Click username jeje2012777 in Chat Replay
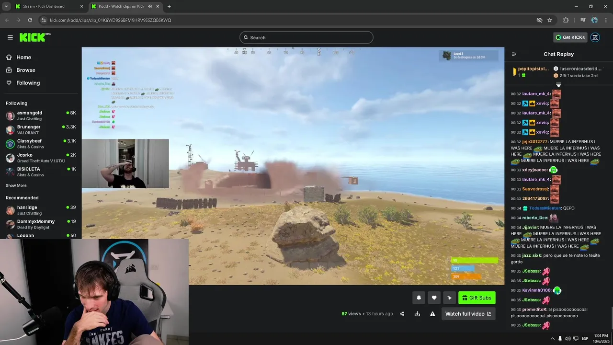The image size is (613, 345). click(534, 141)
